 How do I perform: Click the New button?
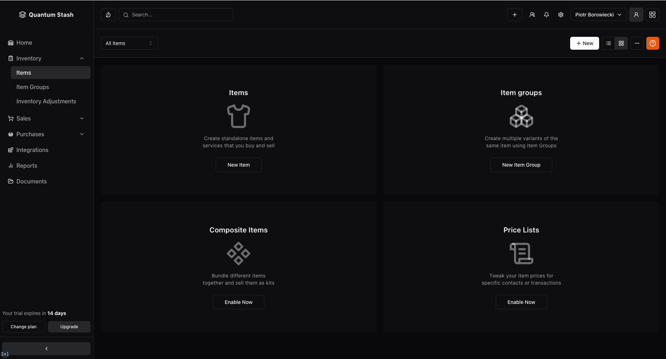click(x=584, y=43)
